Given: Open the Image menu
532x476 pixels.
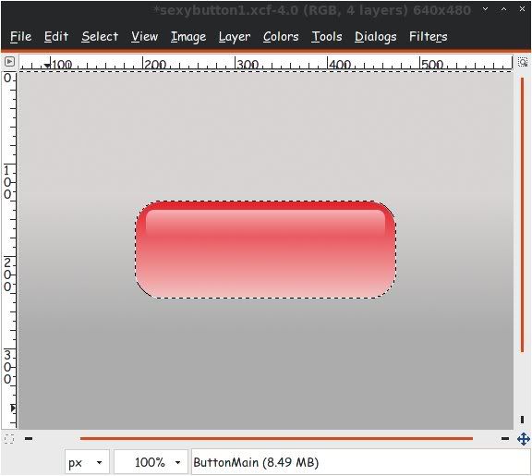Looking at the screenshot, I should coord(188,37).
